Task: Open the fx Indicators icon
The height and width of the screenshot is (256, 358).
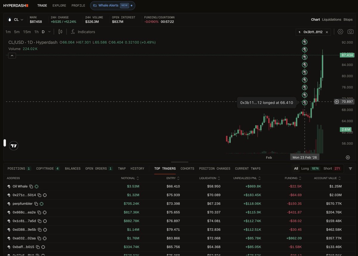Action: 72,32
